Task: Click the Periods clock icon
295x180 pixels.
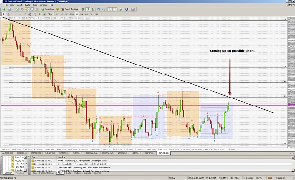Action: click(126, 9)
